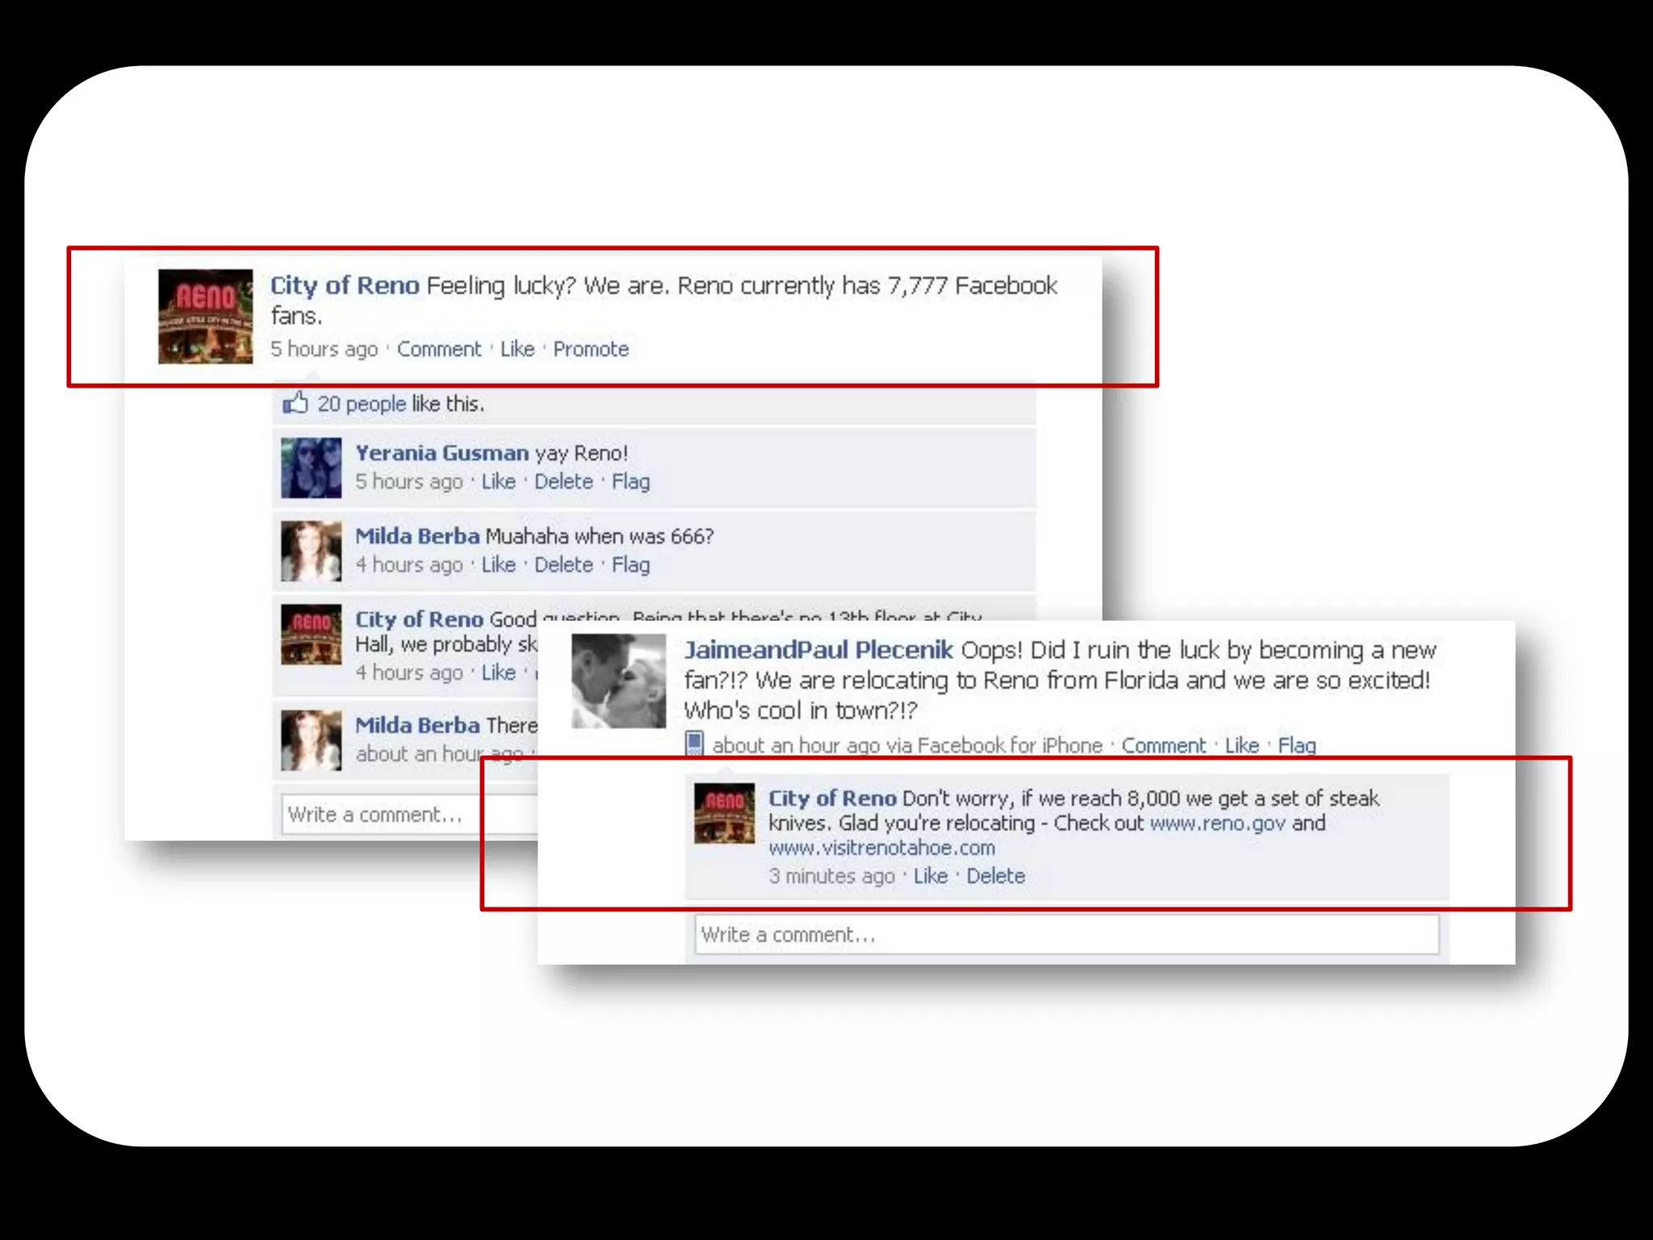View the 20 people who like this
Viewport: 1653px width, 1240px height.
coord(362,404)
